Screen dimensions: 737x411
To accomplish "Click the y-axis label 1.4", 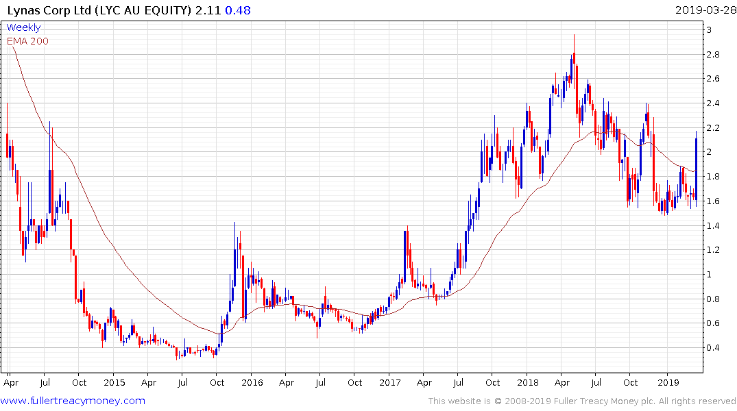I will pos(713,225).
